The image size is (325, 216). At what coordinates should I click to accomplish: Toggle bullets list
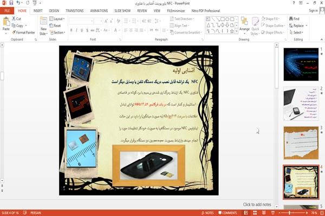click(126, 21)
